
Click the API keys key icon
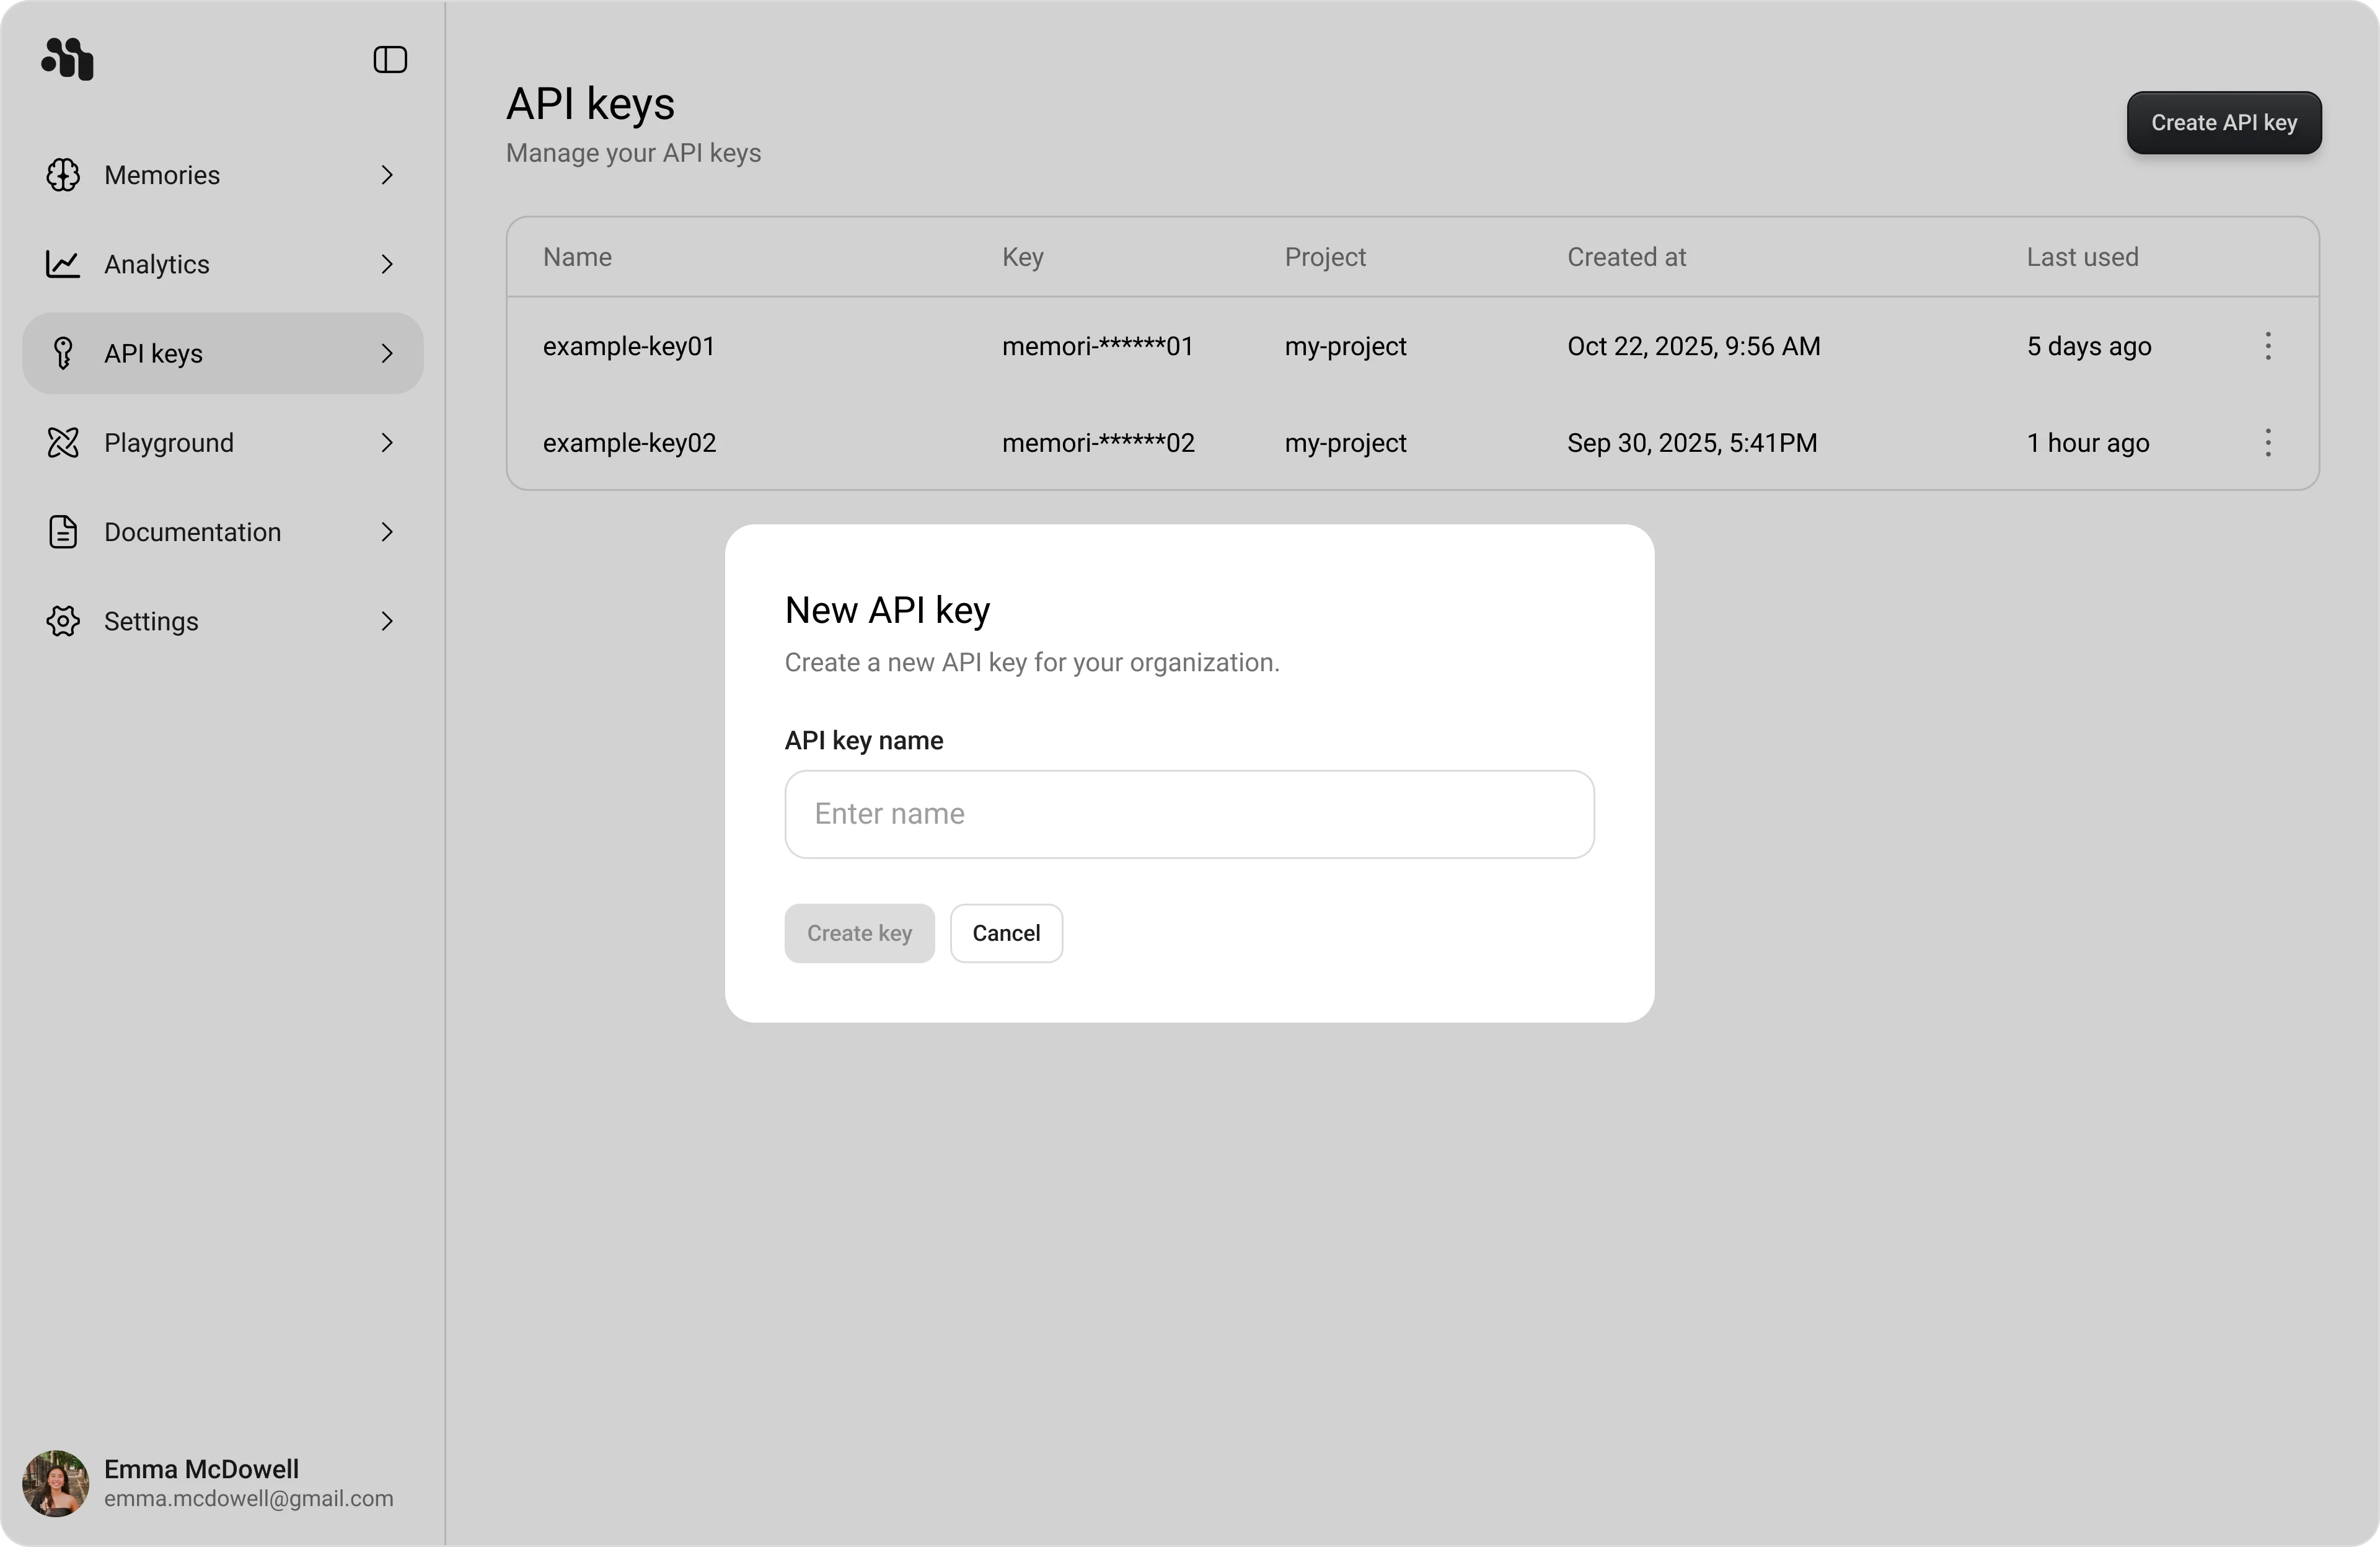[63, 353]
